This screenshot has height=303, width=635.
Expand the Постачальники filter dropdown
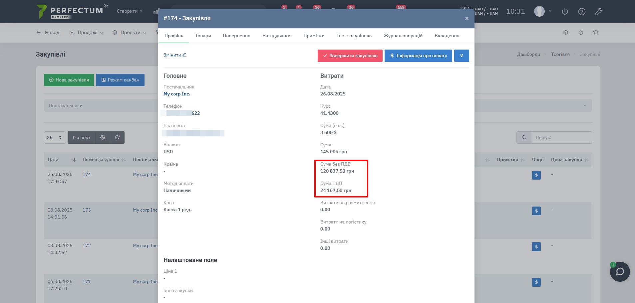[x=584, y=105]
